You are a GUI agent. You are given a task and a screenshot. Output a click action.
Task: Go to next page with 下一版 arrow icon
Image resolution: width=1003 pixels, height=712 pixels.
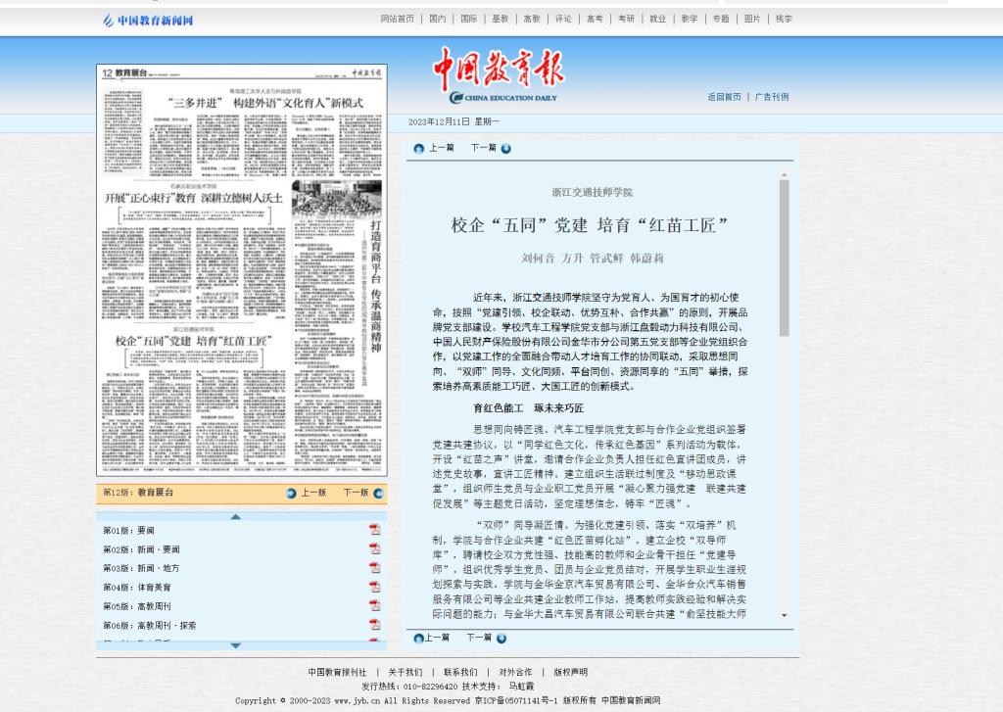[x=378, y=494]
